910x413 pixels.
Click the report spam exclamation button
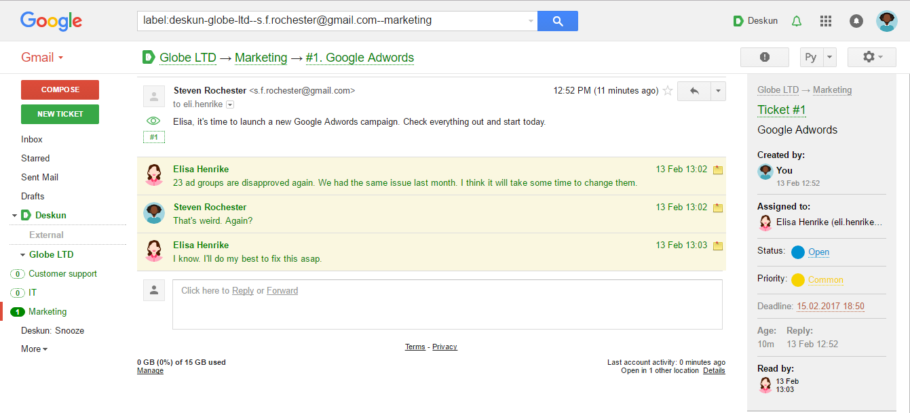click(765, 57)
